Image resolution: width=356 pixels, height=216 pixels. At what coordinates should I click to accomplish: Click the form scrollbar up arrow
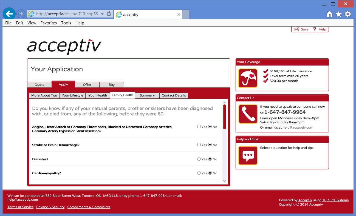click(x=224, y=102)
